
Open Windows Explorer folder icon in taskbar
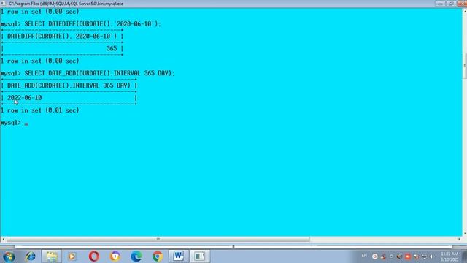(52, 256)
